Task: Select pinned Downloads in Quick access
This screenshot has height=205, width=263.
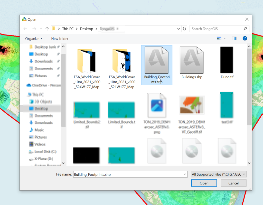Action: (x=41, y=61)
